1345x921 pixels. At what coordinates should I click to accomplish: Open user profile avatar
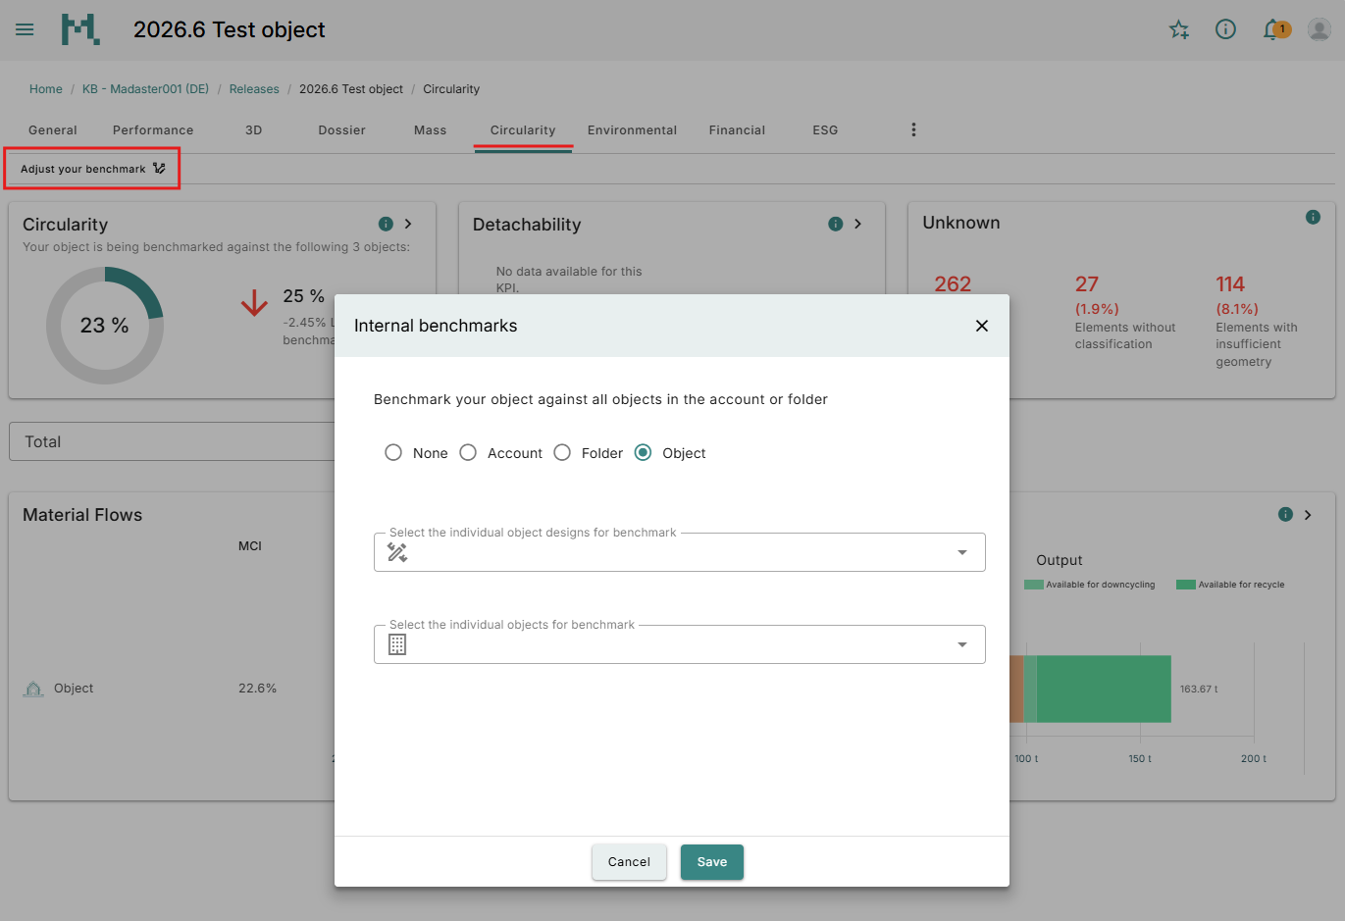pyautogui.click(x=1319, y=29)
